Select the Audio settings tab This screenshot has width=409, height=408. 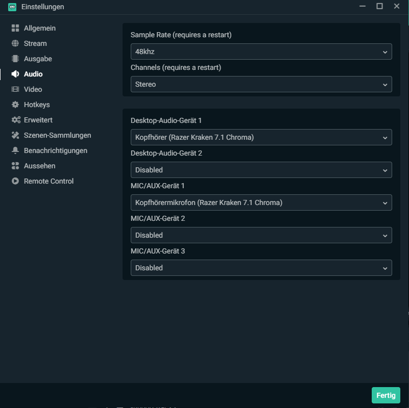33,74
